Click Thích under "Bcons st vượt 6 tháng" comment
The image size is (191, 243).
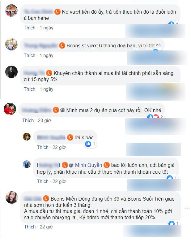coord(30,55)
